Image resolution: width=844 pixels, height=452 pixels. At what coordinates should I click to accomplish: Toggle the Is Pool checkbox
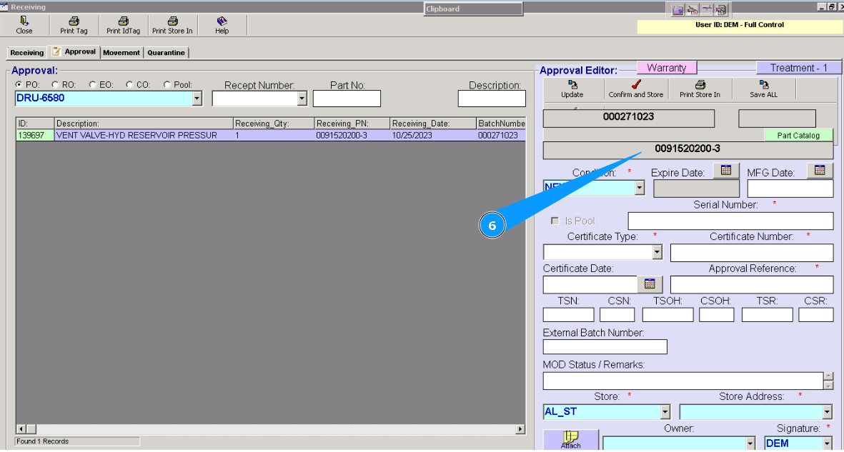tap(555, 221)
